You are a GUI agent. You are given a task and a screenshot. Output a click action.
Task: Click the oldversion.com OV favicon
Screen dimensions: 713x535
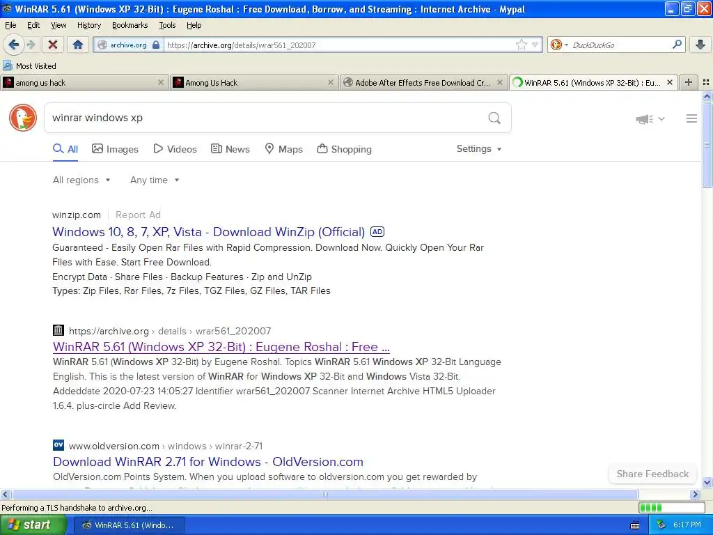coord(58,445)
